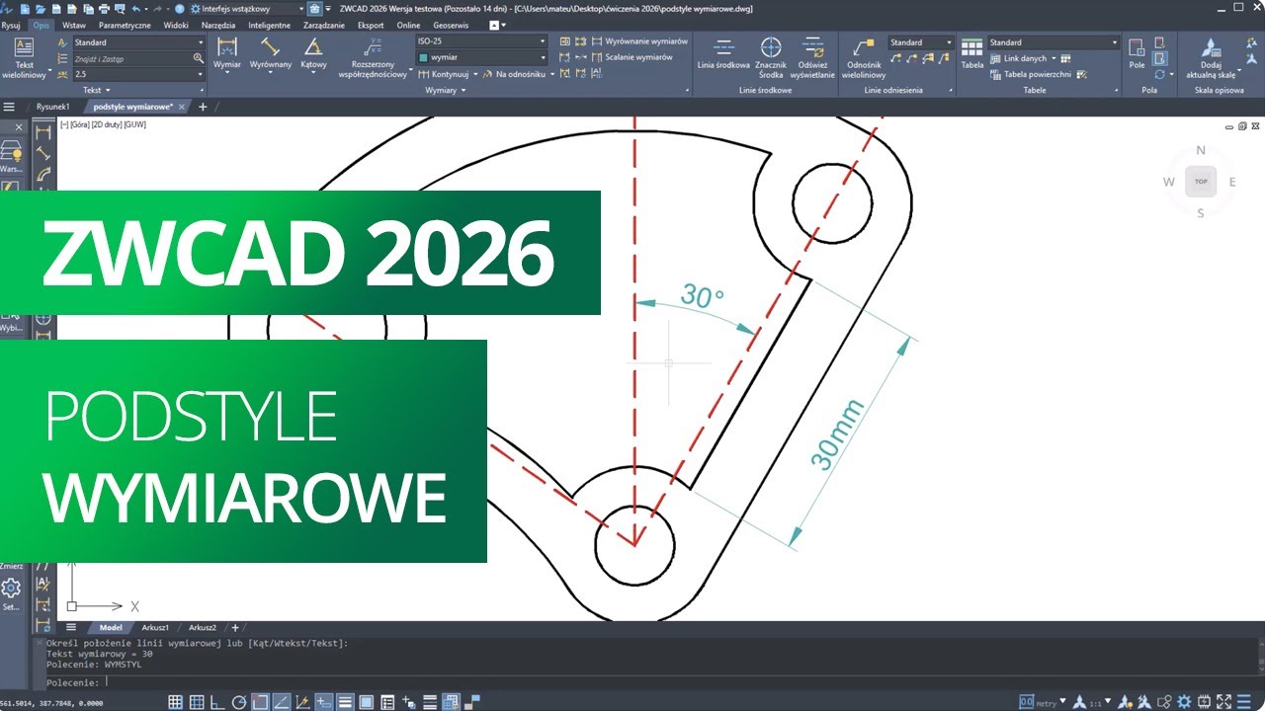Select the Znacznik Środka tool
The height and width of the screenshot is (711, 1265).
[771, 57]
